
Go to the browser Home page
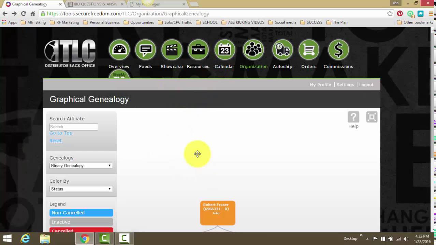tap(33, 14)
